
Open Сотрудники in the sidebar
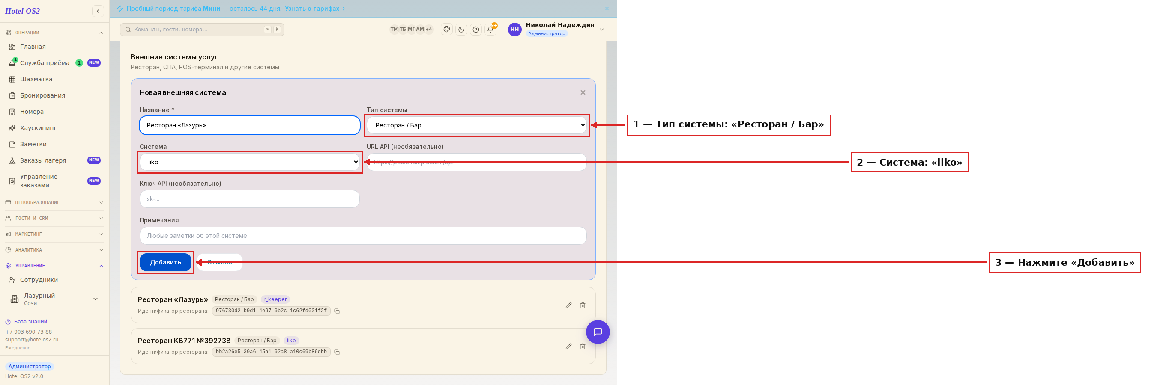pyautogui.click(x=54, y=280)
